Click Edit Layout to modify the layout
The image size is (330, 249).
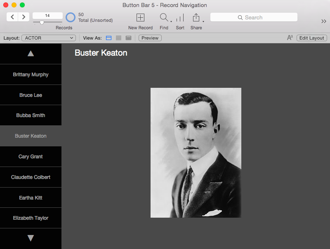[311, 38]
